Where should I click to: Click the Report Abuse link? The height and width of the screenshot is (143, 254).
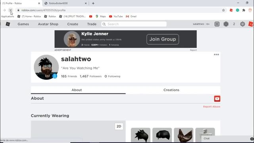coord(212,106)
